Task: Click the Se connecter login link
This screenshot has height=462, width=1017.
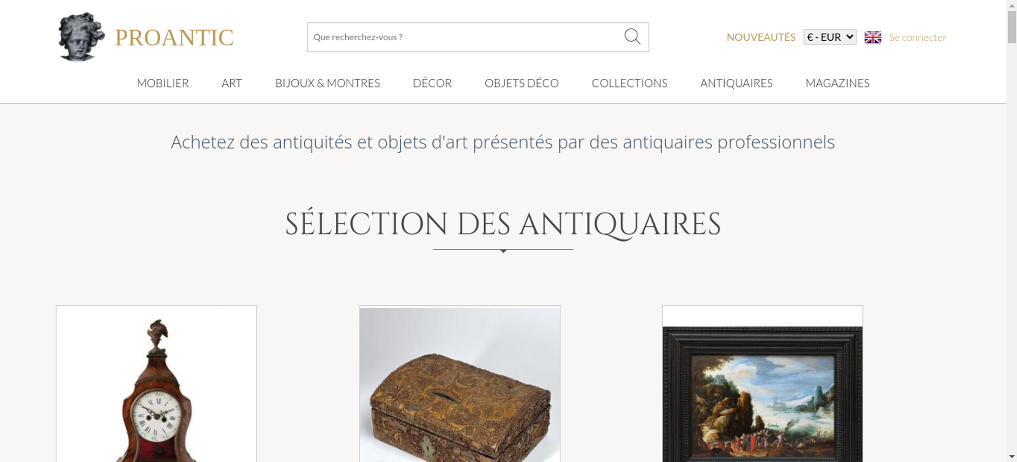Action: click(x=917, y=37)
